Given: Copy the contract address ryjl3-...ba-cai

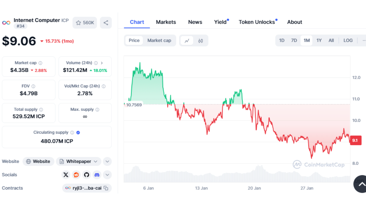Looking at the screenshot, I should point(106,188).
